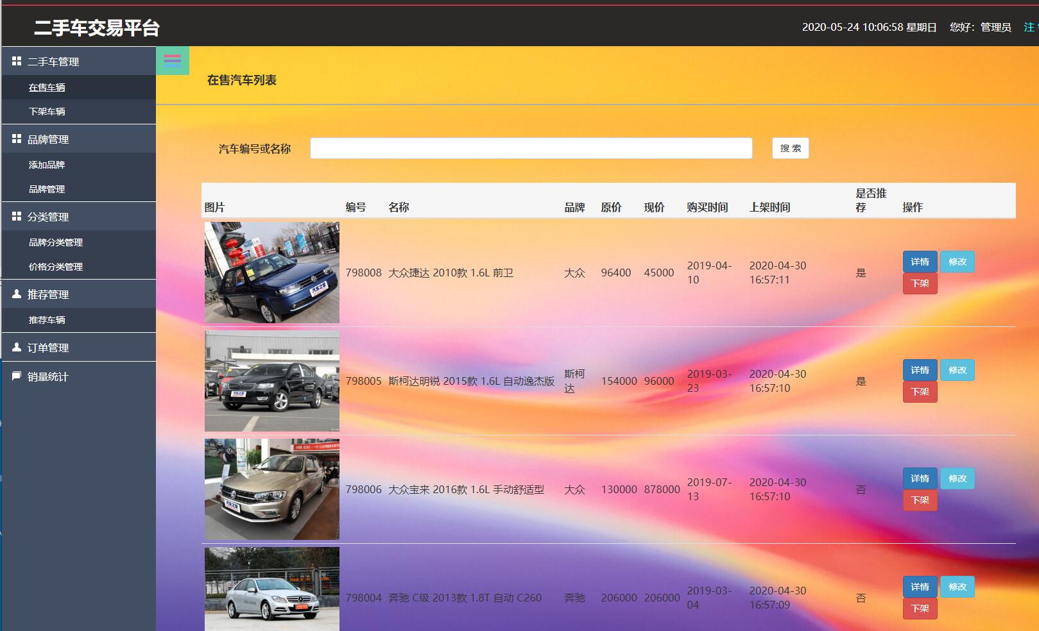This screenshot has width=1039, height=631.
Task: Click the user icon beside 订单管理
Action: 16,346
